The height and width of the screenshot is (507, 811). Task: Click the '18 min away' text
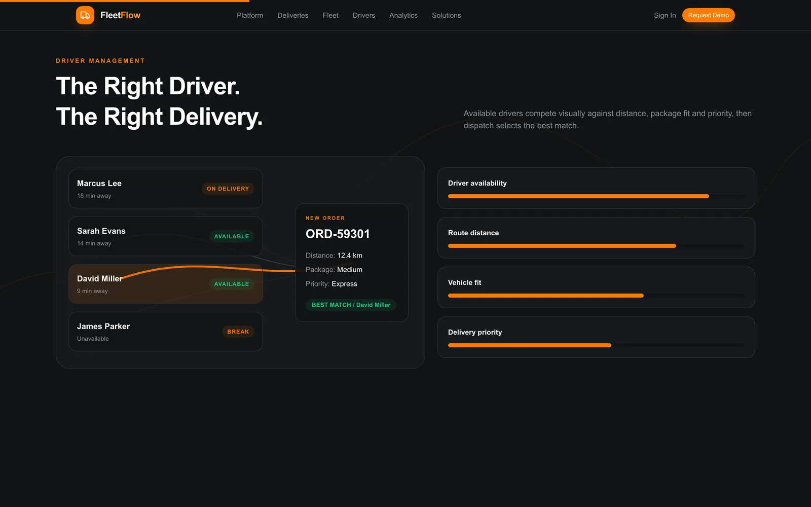(x=94, y=196)
